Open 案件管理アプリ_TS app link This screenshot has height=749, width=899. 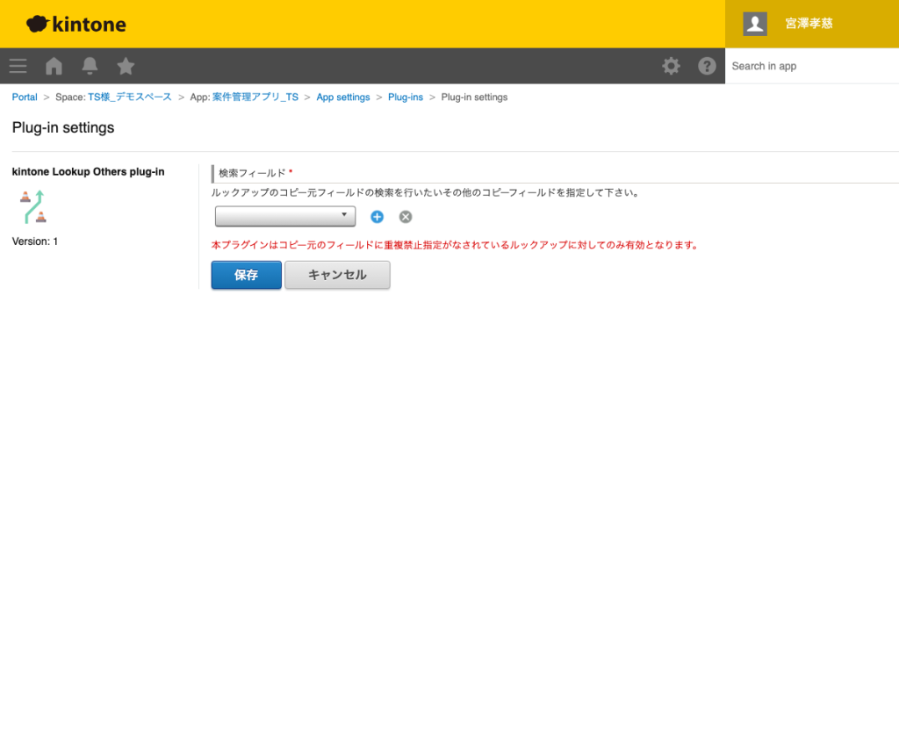(255, 97)
